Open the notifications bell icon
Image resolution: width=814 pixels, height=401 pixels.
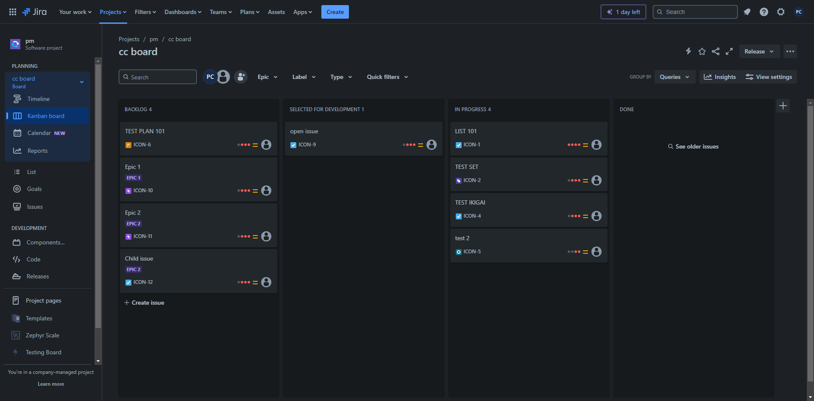pyautogui.click(x=747, y=12)
